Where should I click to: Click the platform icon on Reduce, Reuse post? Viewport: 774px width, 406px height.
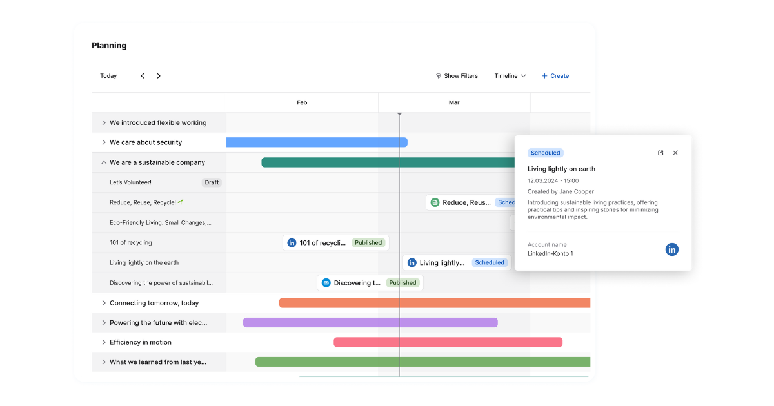pos(436,202)
